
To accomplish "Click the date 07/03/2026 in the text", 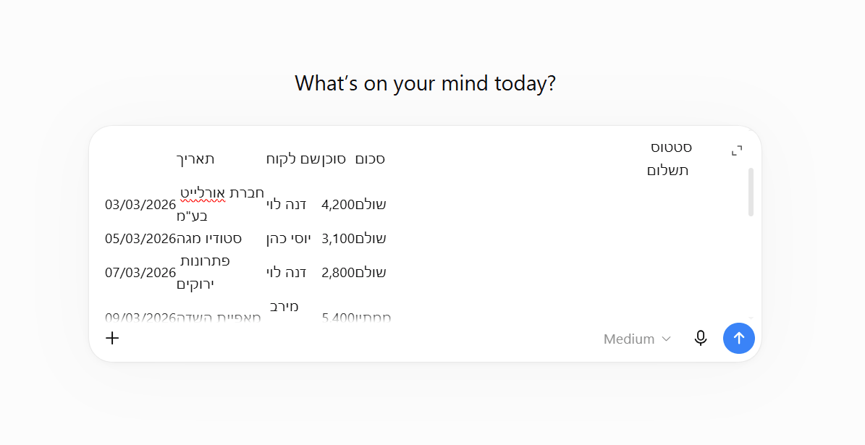I will click(x=140, y=272).
